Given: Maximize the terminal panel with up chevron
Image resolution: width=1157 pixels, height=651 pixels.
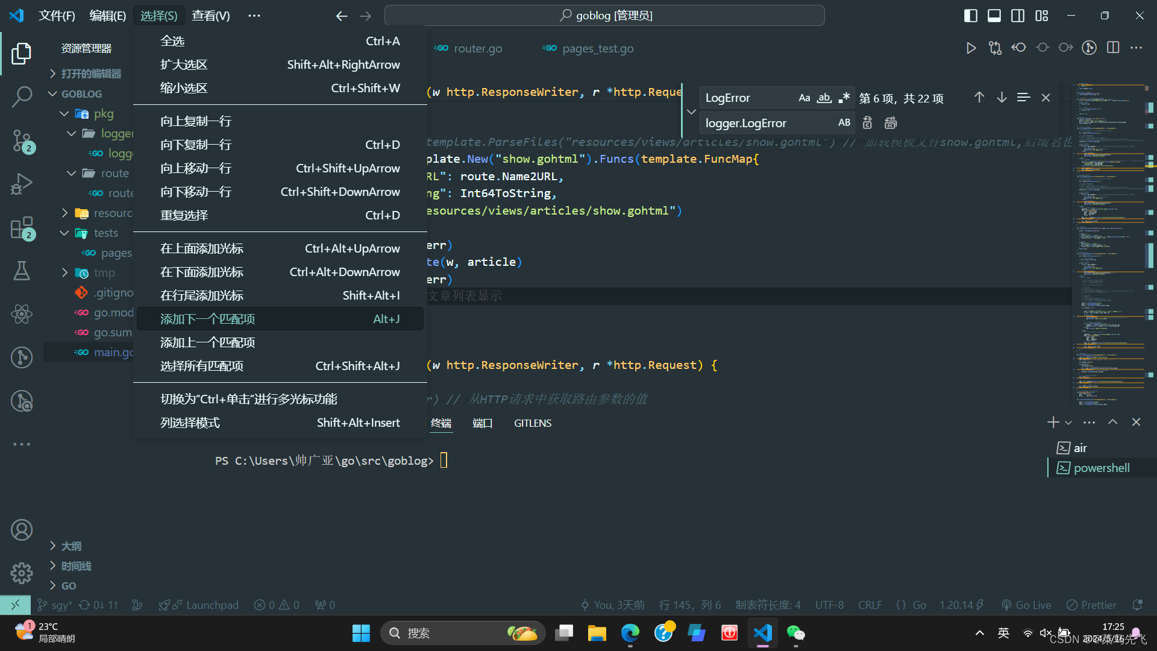Looking at the screenshot, I should 1112,422.
